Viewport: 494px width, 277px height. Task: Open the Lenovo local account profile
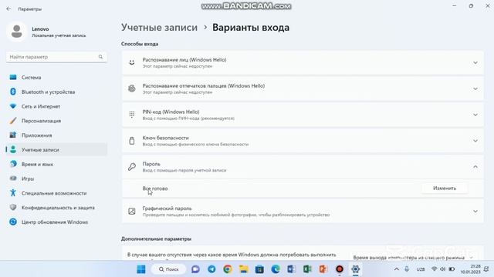tap(46, 32)
